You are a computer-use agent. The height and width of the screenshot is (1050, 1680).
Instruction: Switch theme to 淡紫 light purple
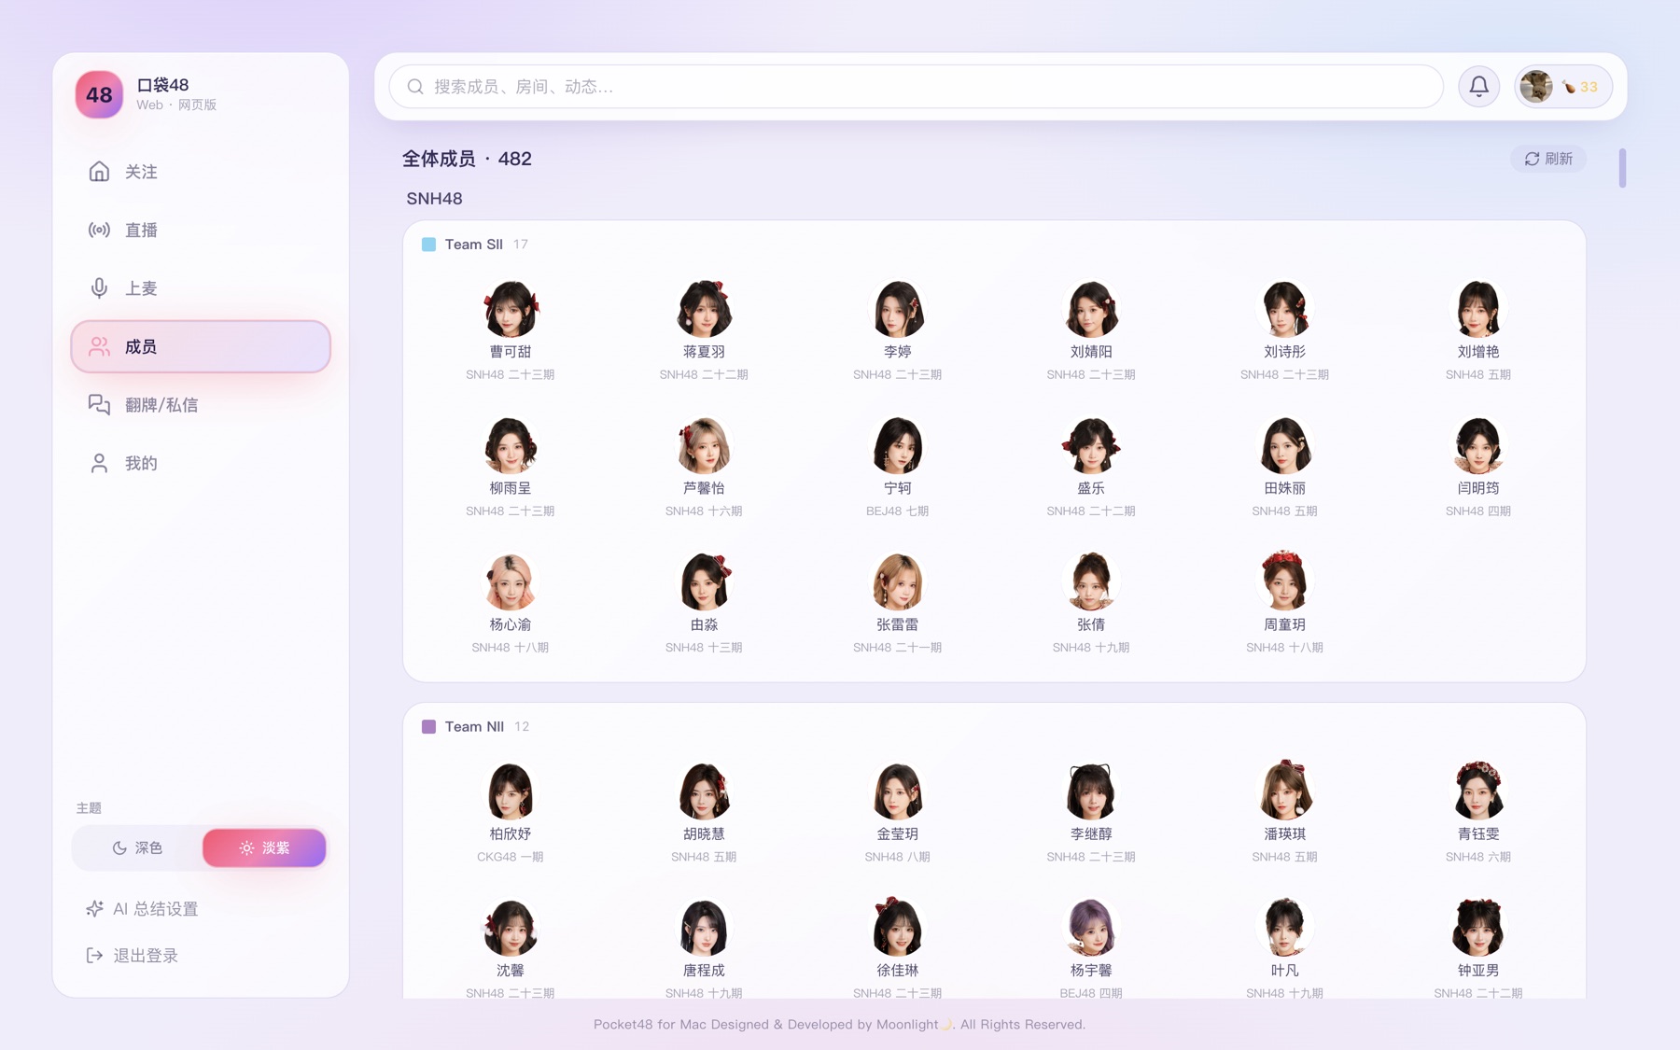point(264,847)
